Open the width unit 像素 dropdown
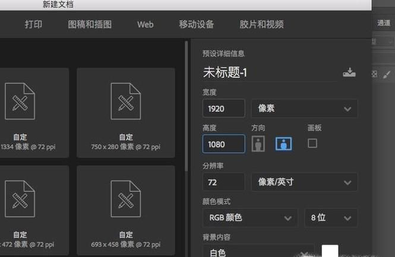Screen dimensions: 395x257 tap(304, 109)
